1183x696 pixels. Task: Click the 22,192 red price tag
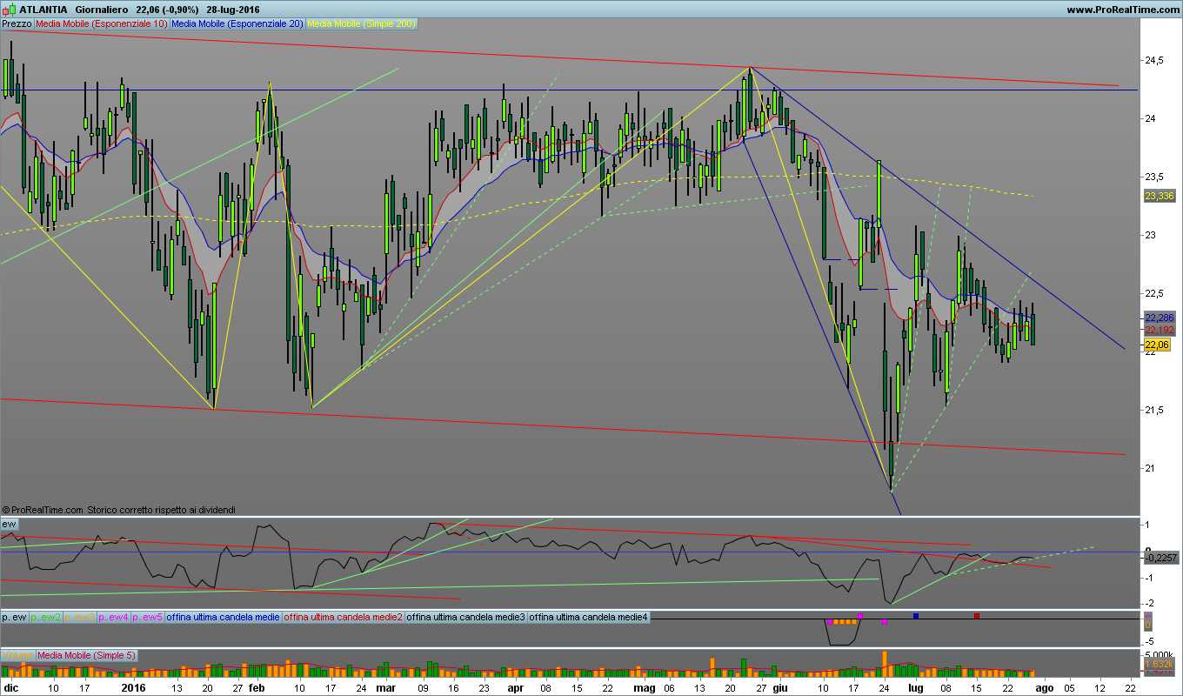(1160, 330)
